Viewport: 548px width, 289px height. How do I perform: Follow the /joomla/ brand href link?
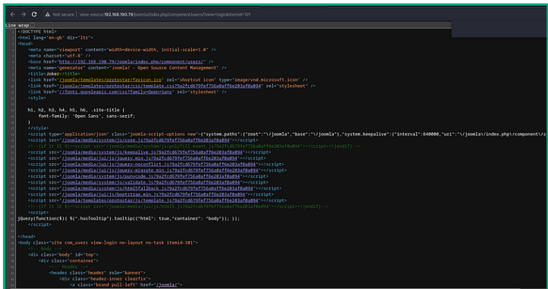click(167, 285)
